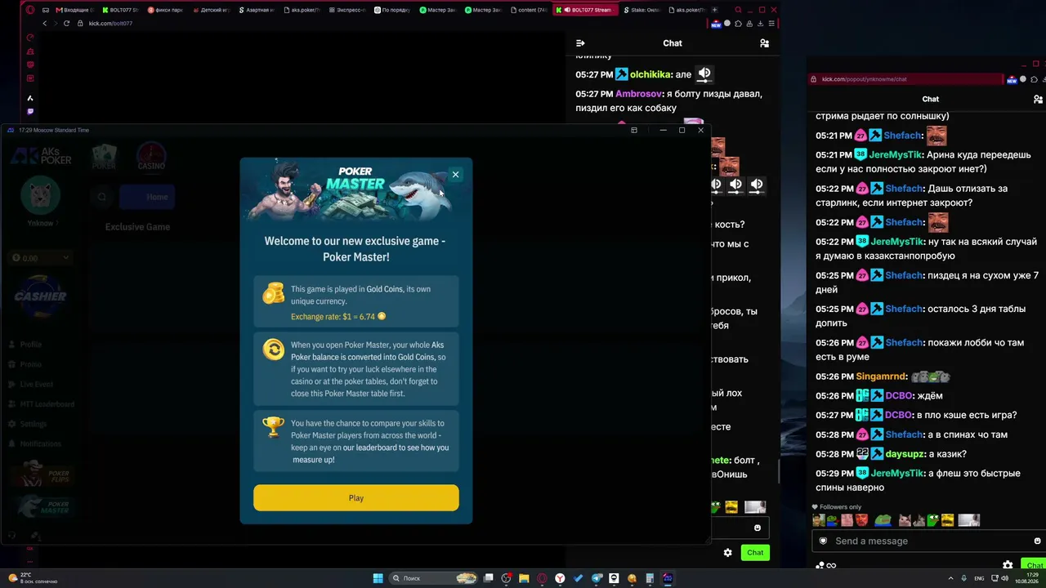Open the Poker Master sidebar tile
Image resolution: width=1046 pixels, height=588 pixels.
click(46, 508)
